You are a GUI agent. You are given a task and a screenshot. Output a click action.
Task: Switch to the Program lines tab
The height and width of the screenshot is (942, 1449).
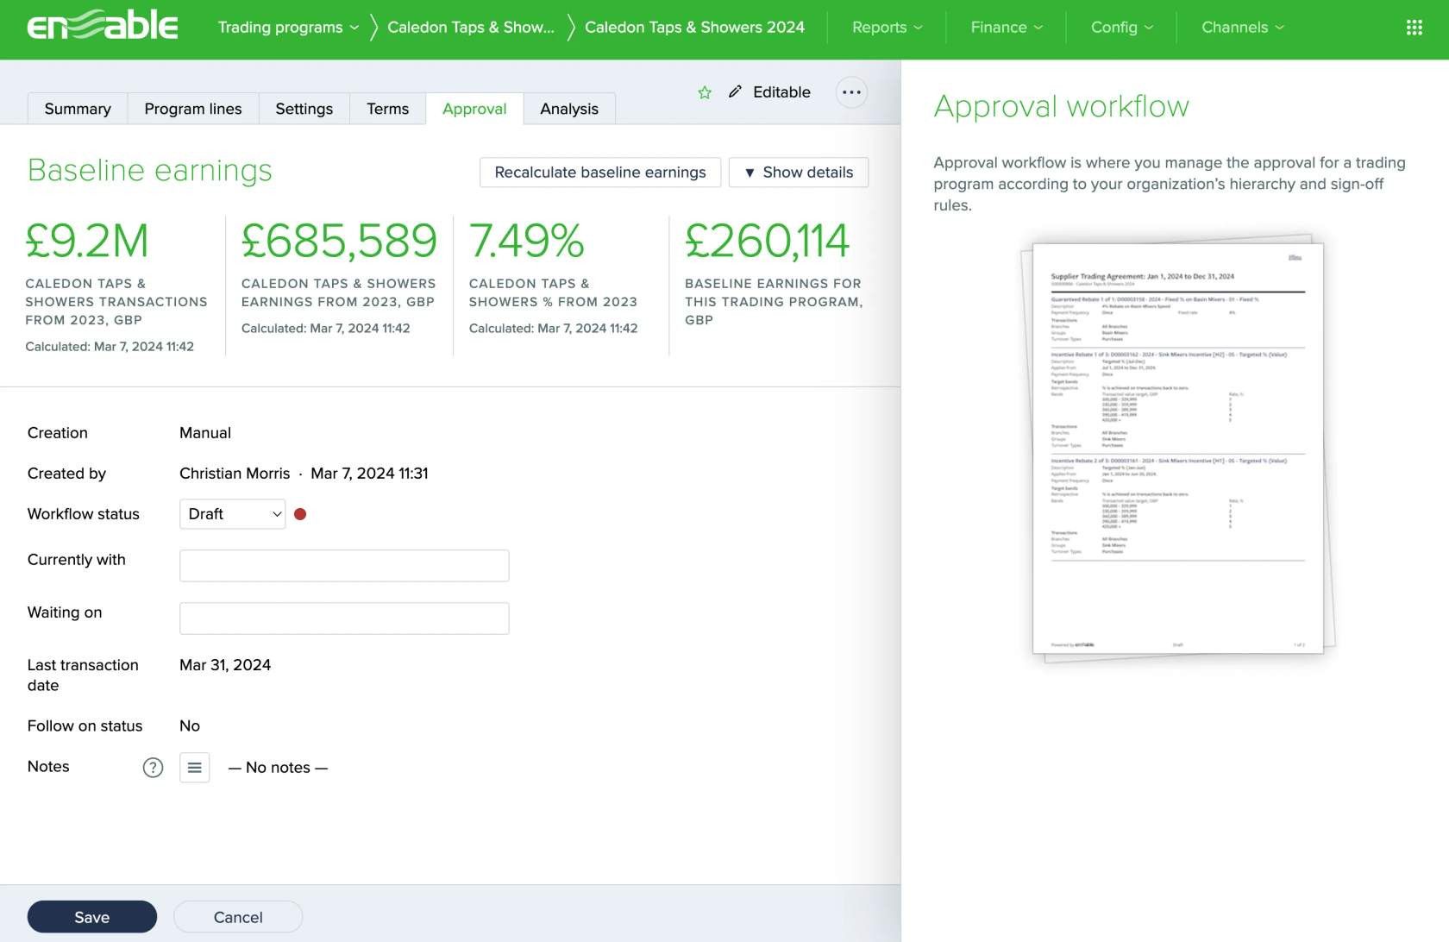pos(193,109)
